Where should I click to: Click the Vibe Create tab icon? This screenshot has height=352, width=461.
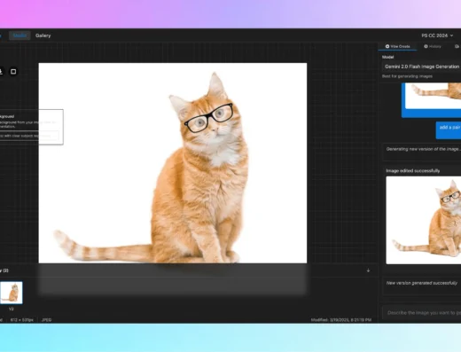click(x=387, y=46)
